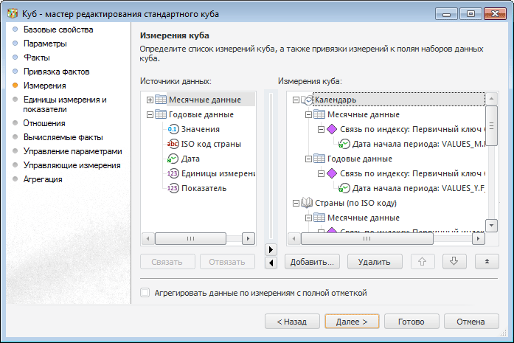
Task: Click the decimal icon beside Значения
Action: click(x=173, y=129)
